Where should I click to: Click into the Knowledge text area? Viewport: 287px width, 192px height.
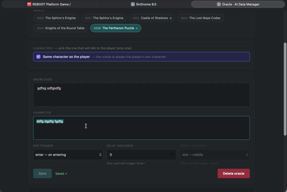click(141, 95)
